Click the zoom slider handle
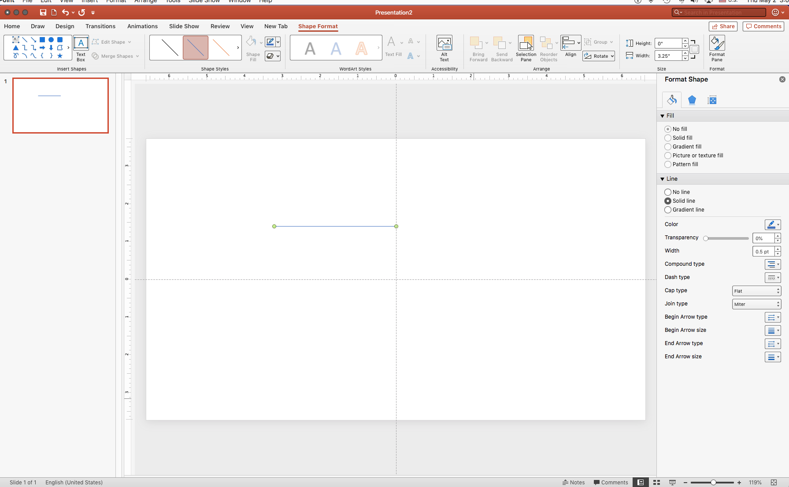This screenshot has width=789, height=487. point(713,483)
